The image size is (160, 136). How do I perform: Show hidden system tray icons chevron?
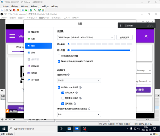[127, 129]
